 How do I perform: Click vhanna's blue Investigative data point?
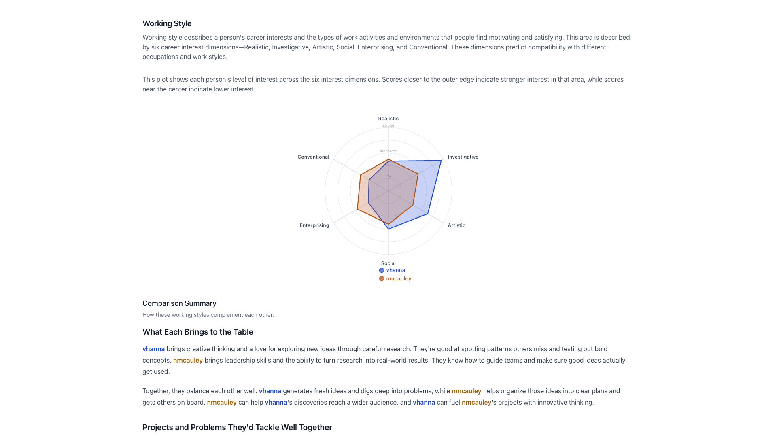coord(441,161)
